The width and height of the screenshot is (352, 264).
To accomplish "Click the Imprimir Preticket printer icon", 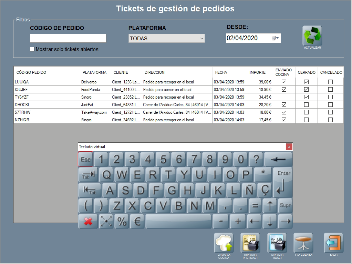I will coord(250,243).
